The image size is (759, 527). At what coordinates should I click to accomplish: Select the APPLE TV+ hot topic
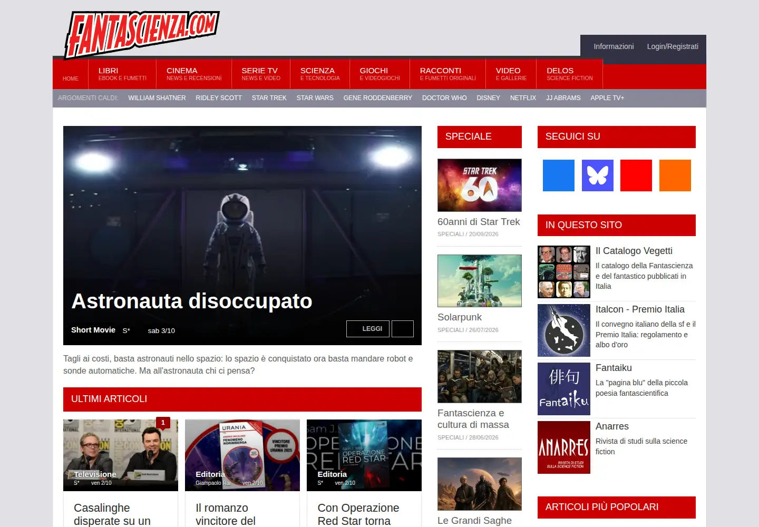tap(607, 98)
